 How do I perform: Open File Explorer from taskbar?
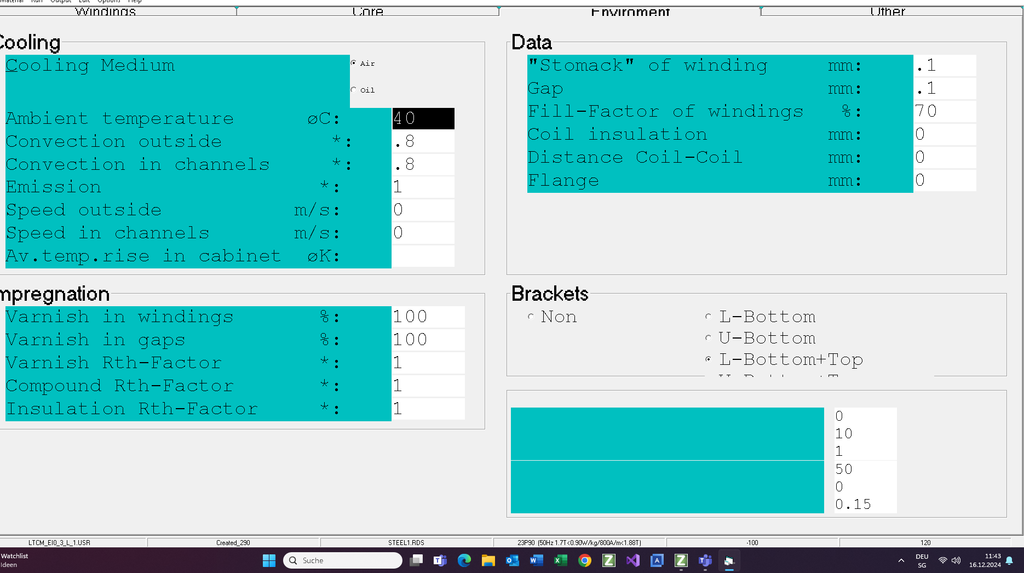(488, 560)
